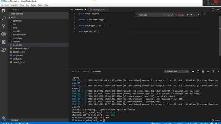
Task: Open the Manage gear menu
Action: 3,118
